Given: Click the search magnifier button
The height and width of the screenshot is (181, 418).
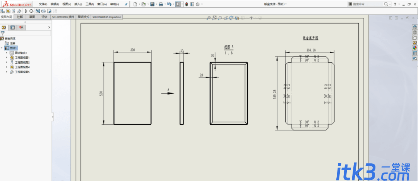Looking at the screenshot, I should [x=386, y=4].
